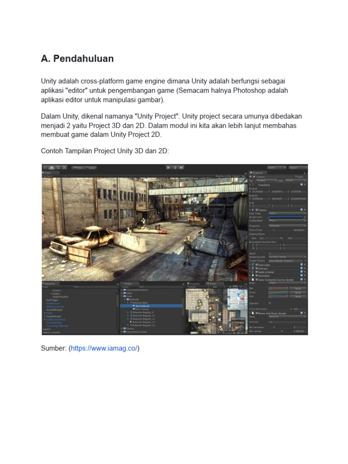Click the colorful Camera object icon in Inspector
This screenshot has width=348, height=464.
click(250, 177)
